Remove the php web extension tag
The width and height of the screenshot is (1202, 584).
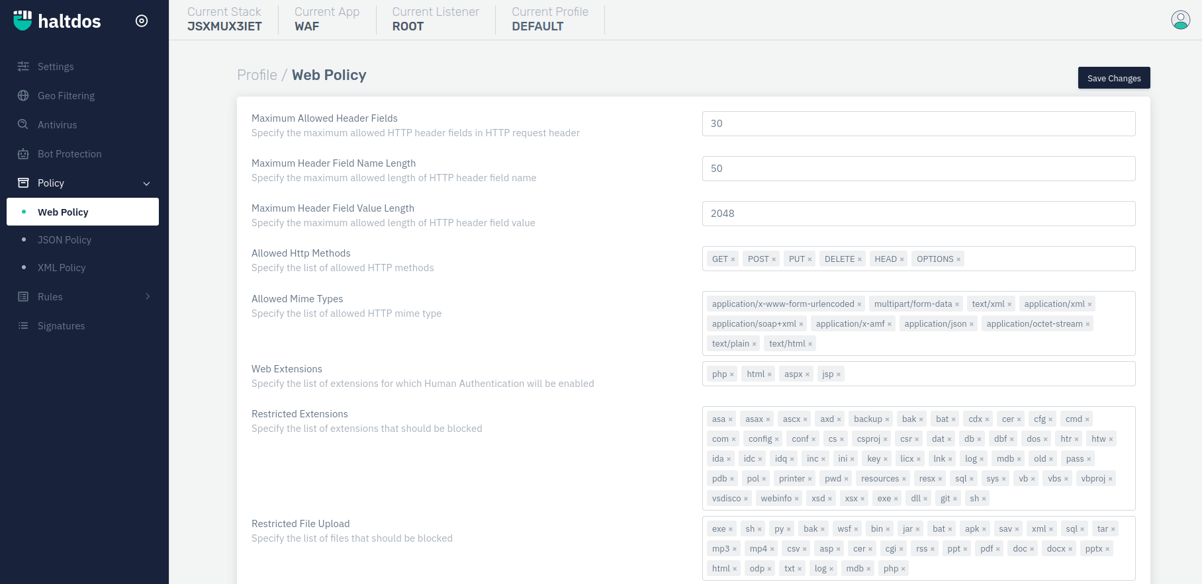(732, 374)
